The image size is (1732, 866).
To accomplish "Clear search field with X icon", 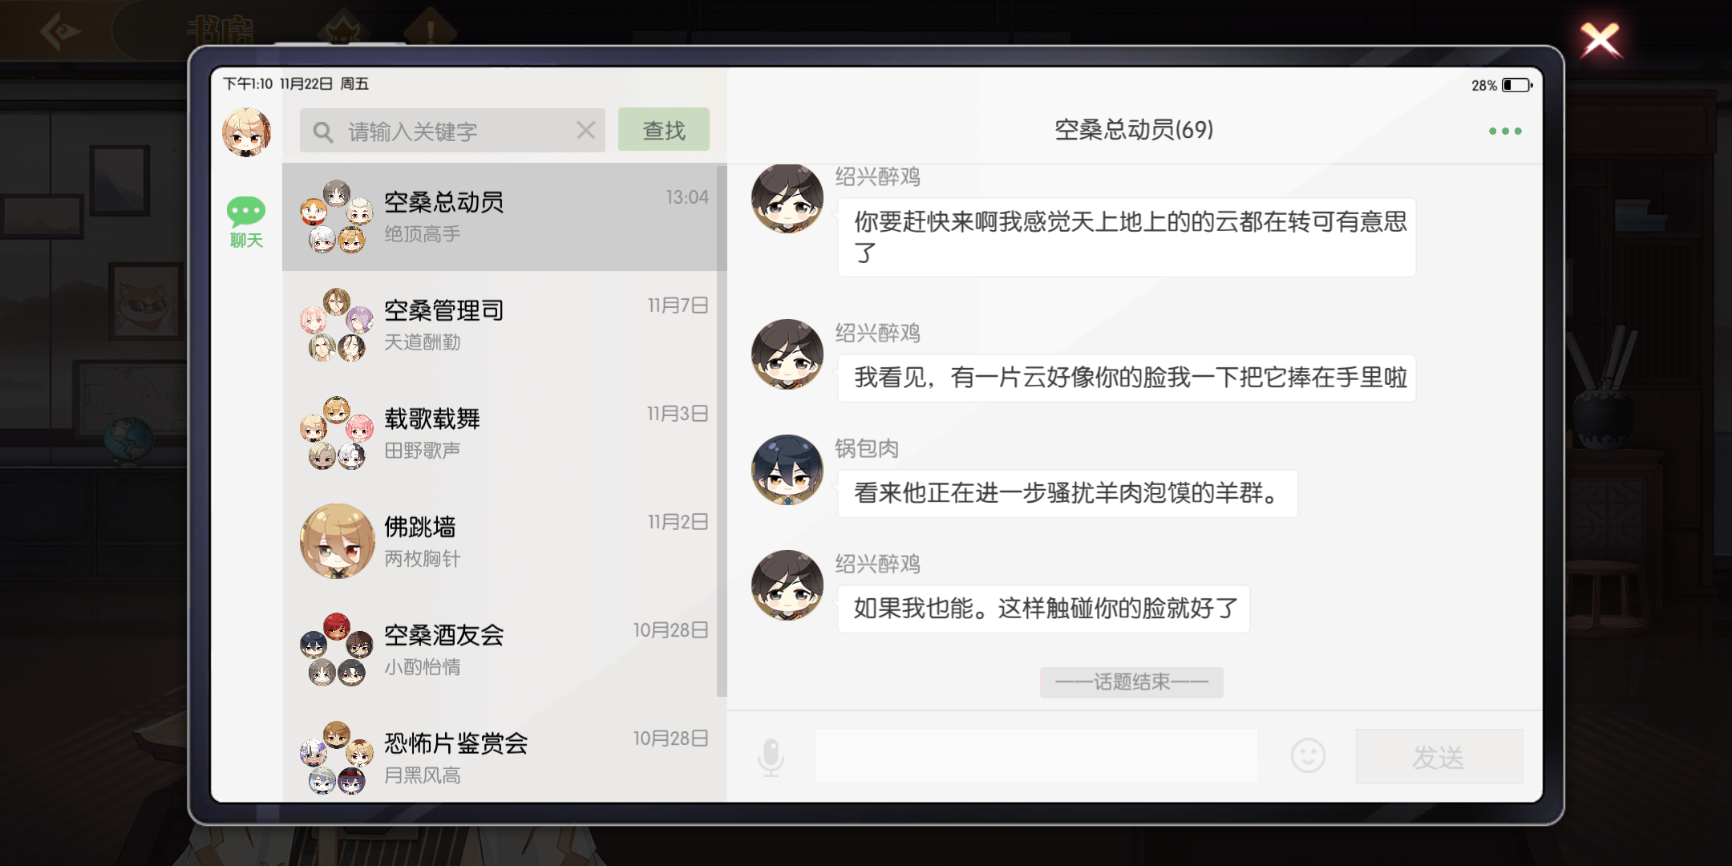I will pyautogui.click(x=586, y=130).
